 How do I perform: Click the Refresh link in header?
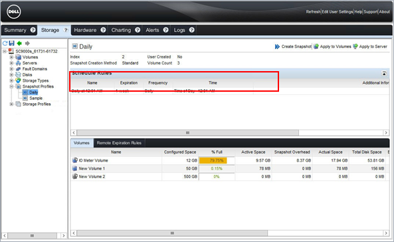point(313,12)
